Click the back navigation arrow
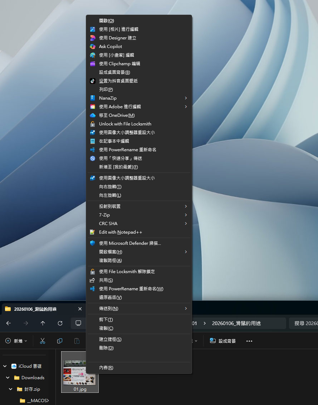 tap(8, 323)
